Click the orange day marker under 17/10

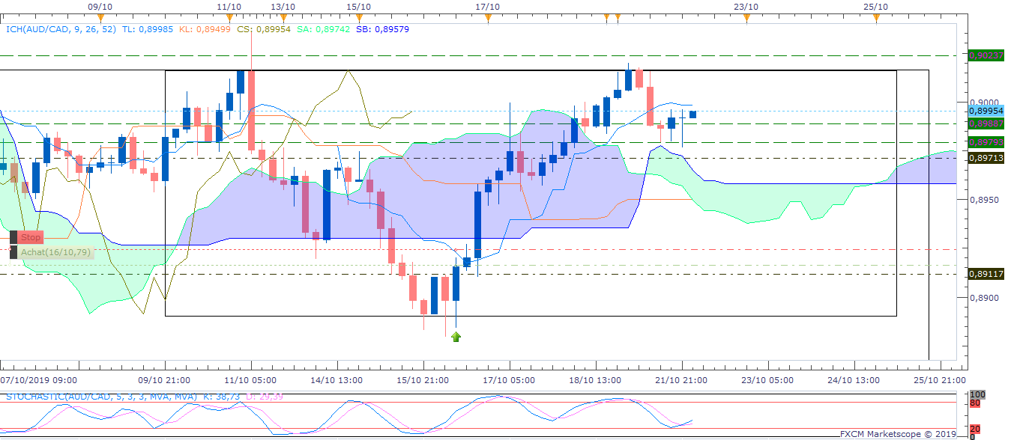pyautogui.click(x=488, y=18)
